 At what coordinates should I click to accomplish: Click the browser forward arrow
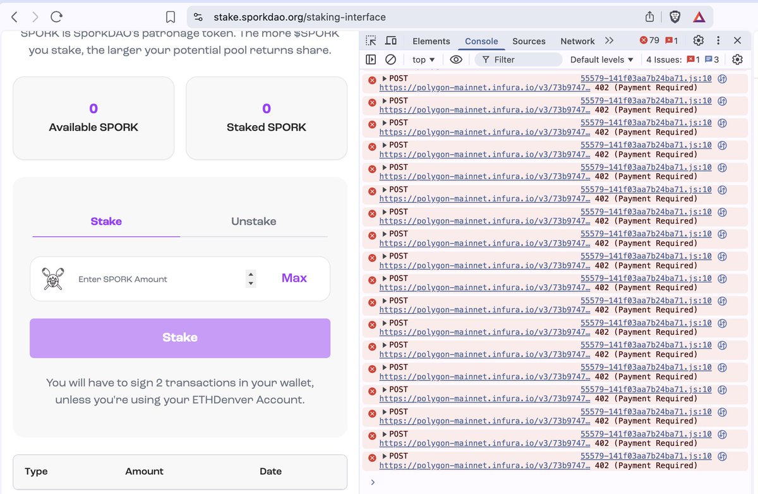coord(35,17)
